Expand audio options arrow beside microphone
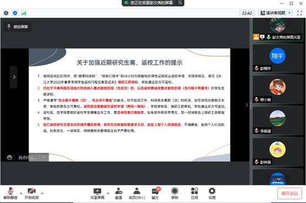306x203 pixels. pos(21,194)
